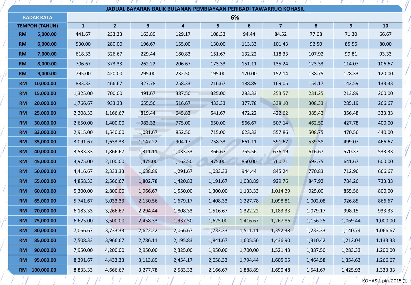
Task: Select 114.07 in the RM 8,000 row
Action: coord(351,64)
